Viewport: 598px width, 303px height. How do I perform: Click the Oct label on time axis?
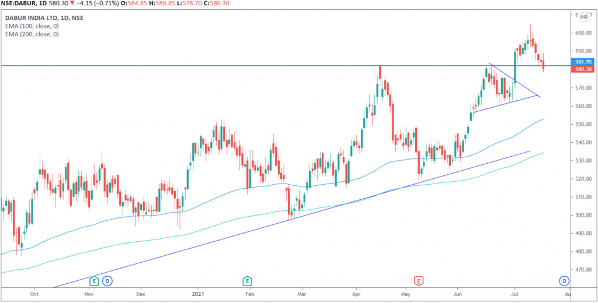34,295
